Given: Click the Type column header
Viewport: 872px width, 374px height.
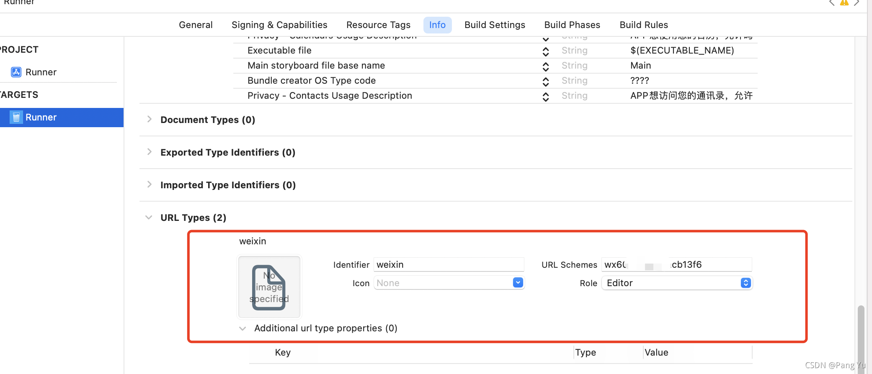Looking at the screenshot, I should tap(586, 353).
